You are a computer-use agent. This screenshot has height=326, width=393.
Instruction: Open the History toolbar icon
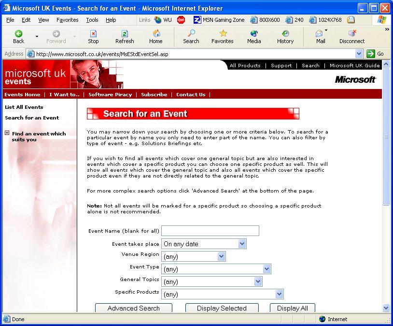click(x=285, y=34)
